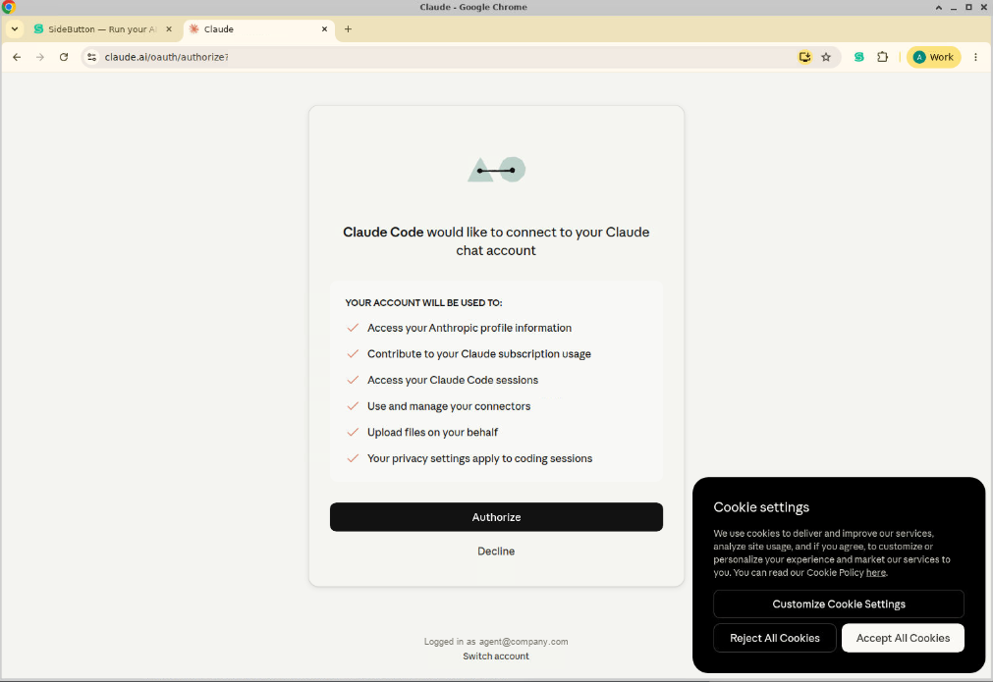The width and height of the screenshot is (993, 682).
Task: Minimize the Chrome window
Action: pos(953,7)
